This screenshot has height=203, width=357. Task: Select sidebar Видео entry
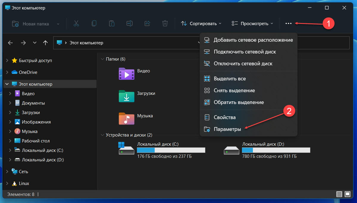(28, 94)
